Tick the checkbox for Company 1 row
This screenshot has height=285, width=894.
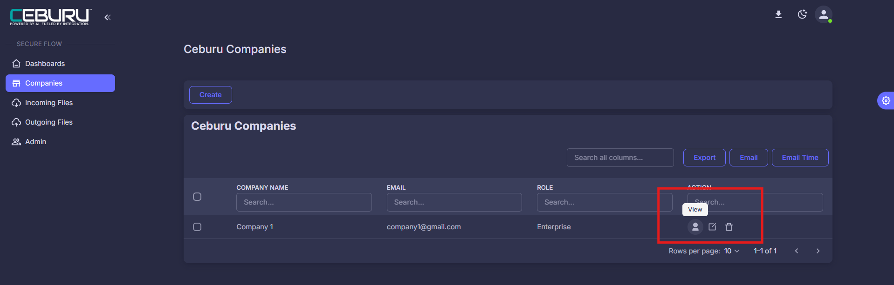coord(197,227)
